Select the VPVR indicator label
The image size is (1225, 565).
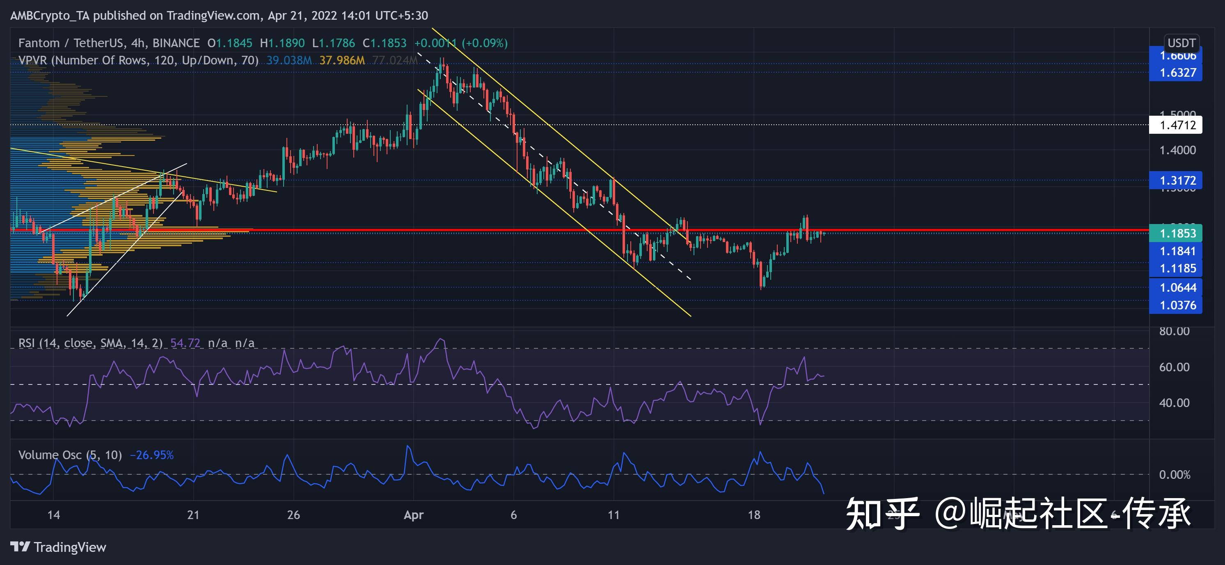point(138,60)
